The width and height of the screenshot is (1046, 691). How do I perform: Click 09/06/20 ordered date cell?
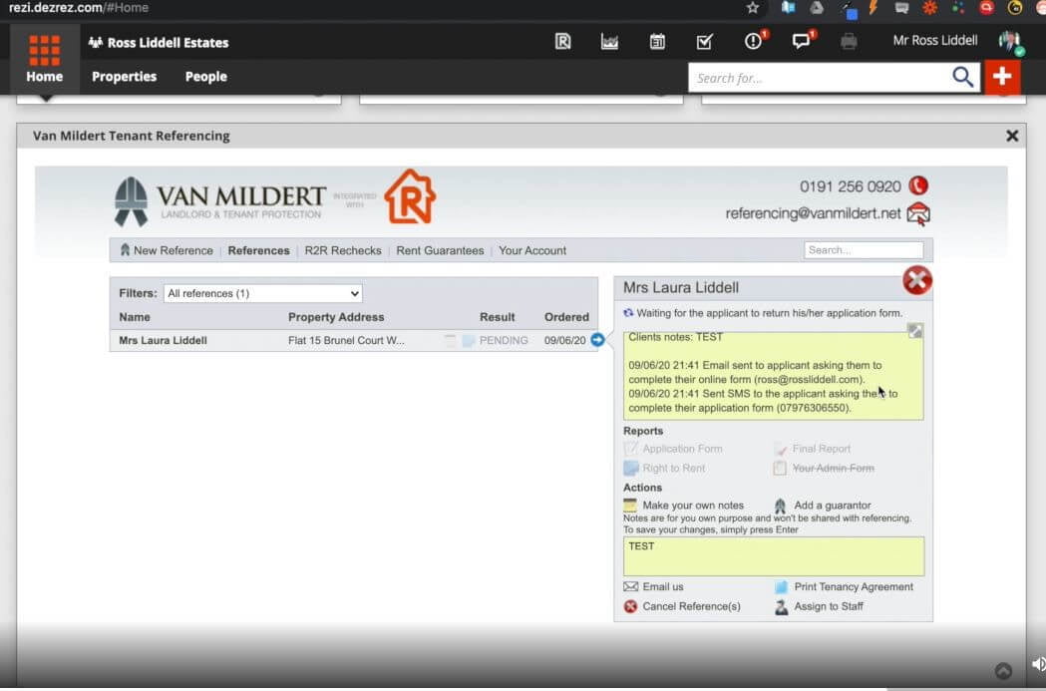coord(564,340)
